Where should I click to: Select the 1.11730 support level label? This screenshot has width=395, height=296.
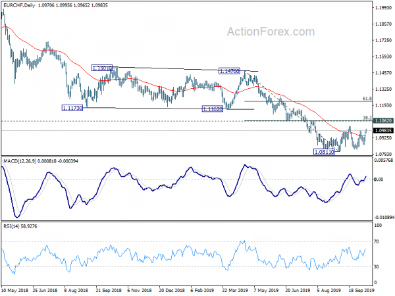[x=72, y=108]
